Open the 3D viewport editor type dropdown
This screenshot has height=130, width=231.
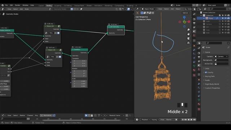(138, 9)
